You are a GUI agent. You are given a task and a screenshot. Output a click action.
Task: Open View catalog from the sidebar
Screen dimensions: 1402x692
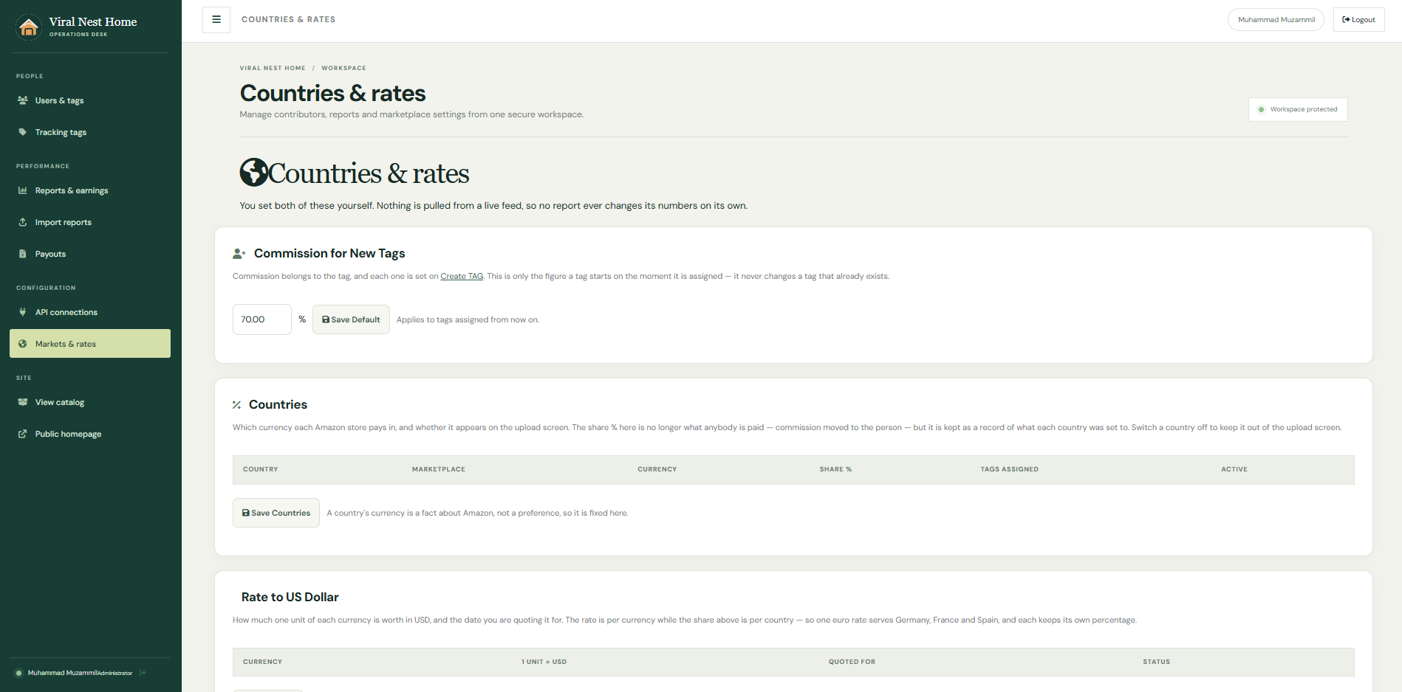tap(90, 402)
